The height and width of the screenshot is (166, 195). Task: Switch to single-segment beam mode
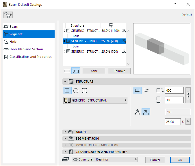click(x=67, y=71)
